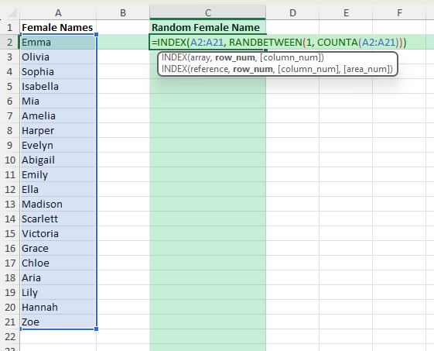Click the Select All corner triangle
Viewport: 434px width, 351px height.
click(x=12, y=12)
